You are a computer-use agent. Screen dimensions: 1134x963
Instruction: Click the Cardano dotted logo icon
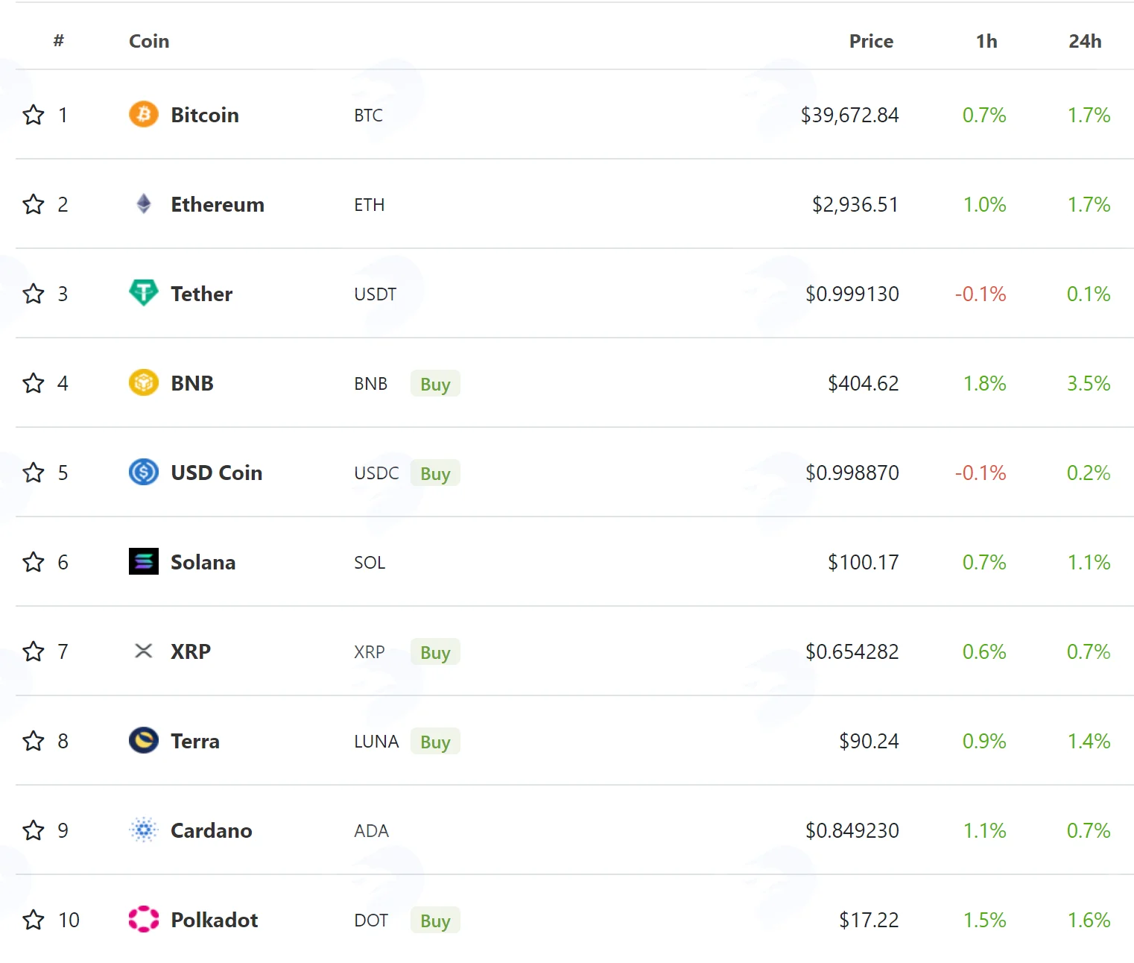point(144,830)
